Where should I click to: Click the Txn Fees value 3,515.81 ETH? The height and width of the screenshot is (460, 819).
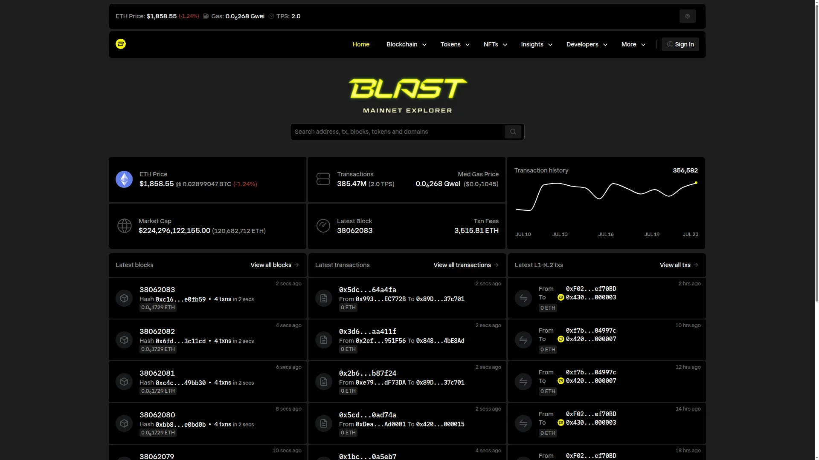476,230
